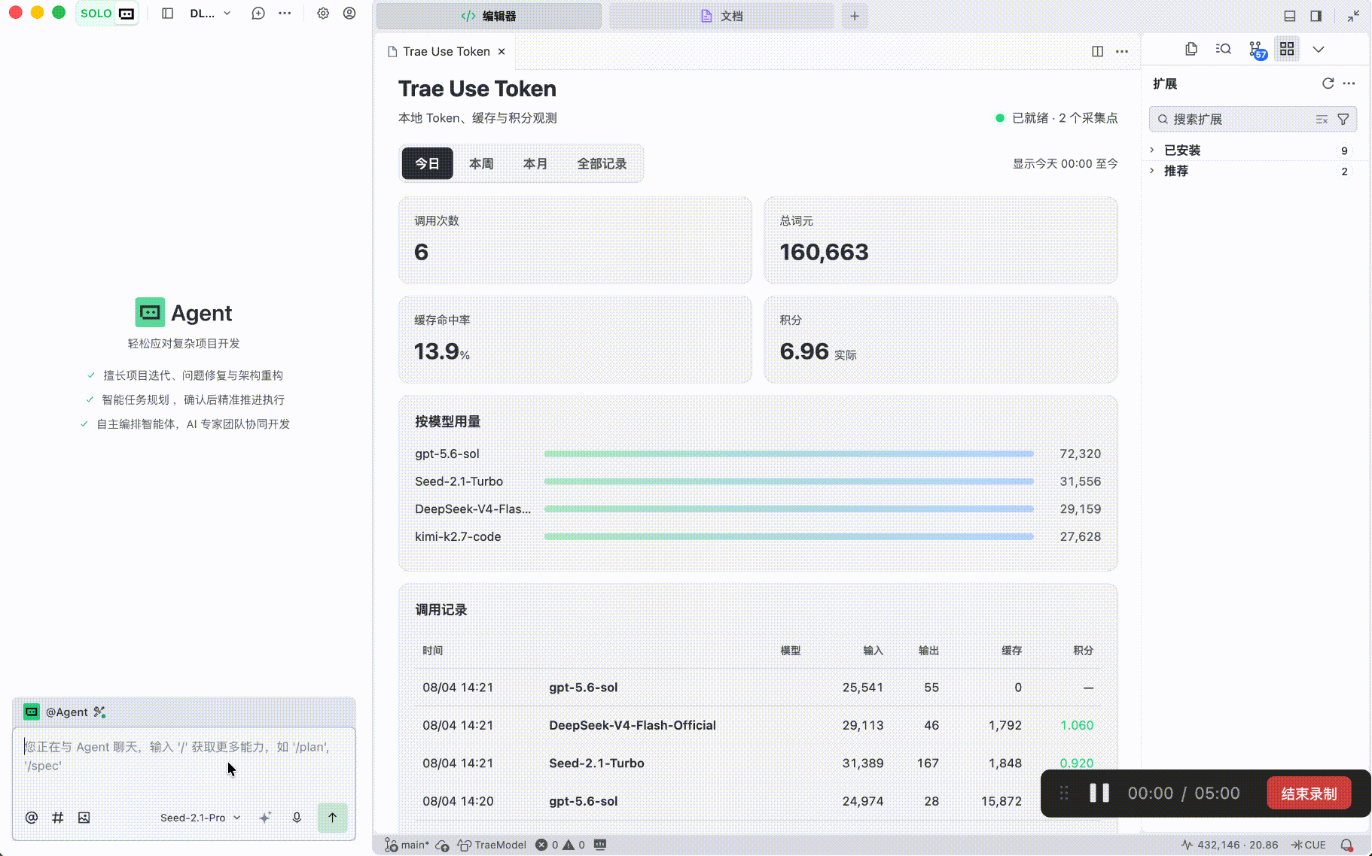Click the collapse window arrows icon
This screenshot has height=856, width=1372.
1353,16
